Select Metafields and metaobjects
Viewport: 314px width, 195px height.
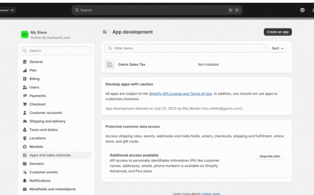click(x=56, y=189)
